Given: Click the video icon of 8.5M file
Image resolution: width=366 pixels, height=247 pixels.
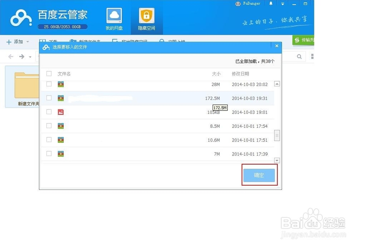Looking at the screenshot, I should pyautogui.click(x=61, y=126).
